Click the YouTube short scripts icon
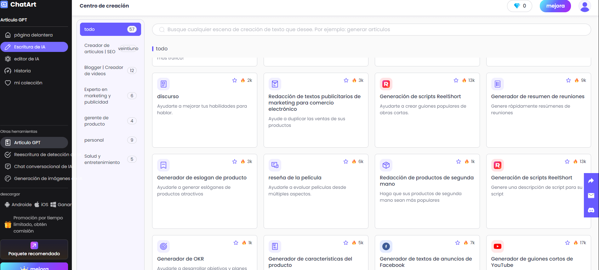This screenshot has width=599, height=270. tap(498, 246)
